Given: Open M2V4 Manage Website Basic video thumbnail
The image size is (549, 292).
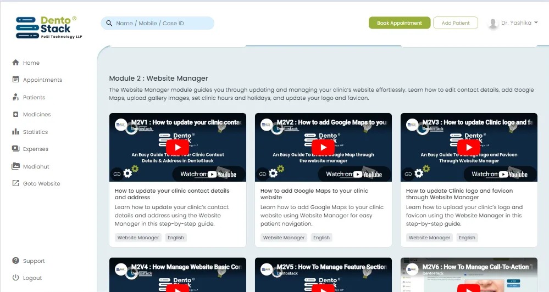Looking at the screenshot, I should (177, 276).
